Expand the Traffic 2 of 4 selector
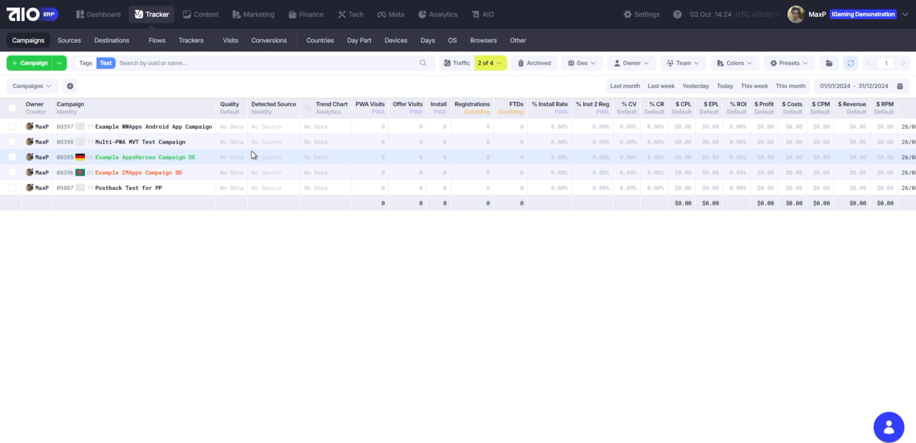 (489, 63)
